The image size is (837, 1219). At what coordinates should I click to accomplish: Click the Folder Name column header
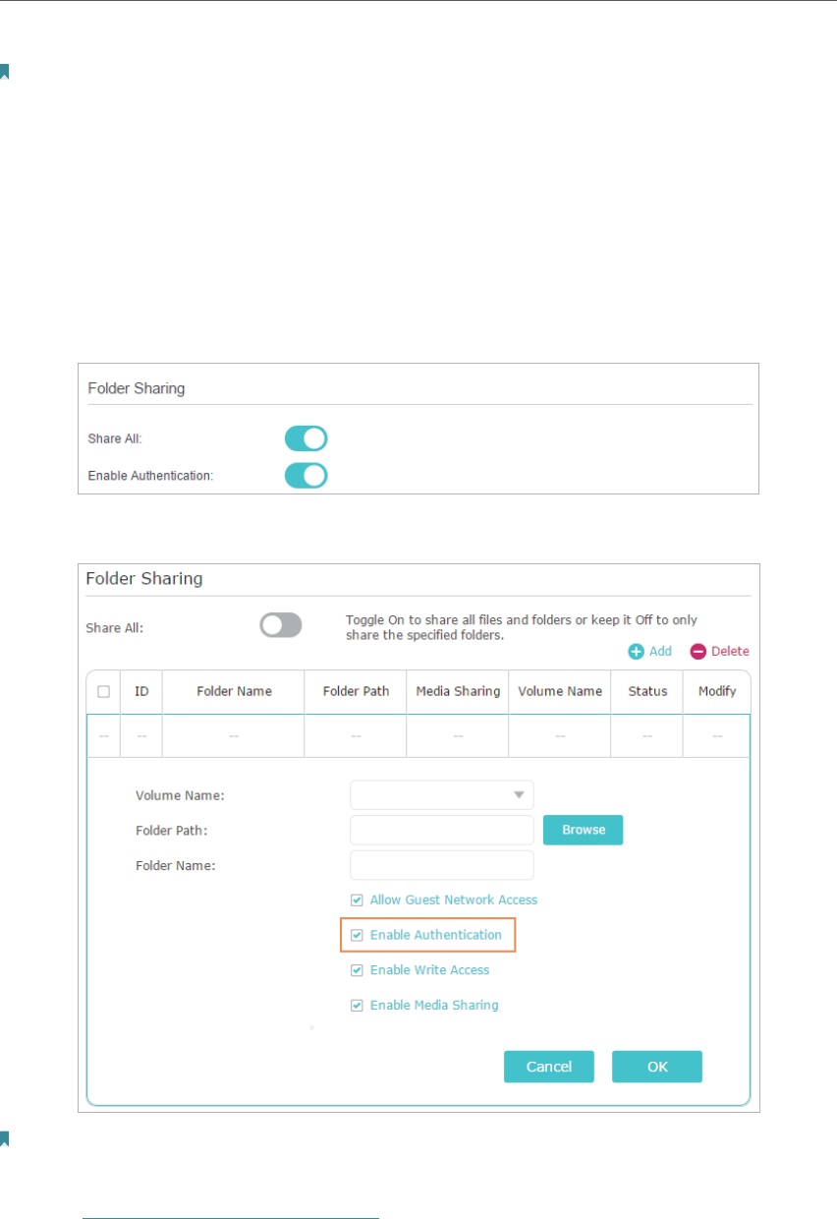point(234,692)
